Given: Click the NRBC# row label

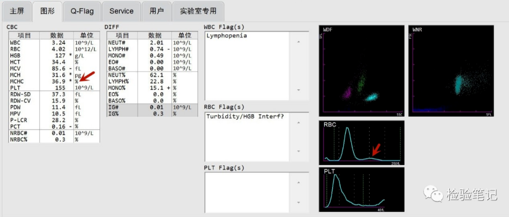Looking at the screenshot, I should 17,133.
